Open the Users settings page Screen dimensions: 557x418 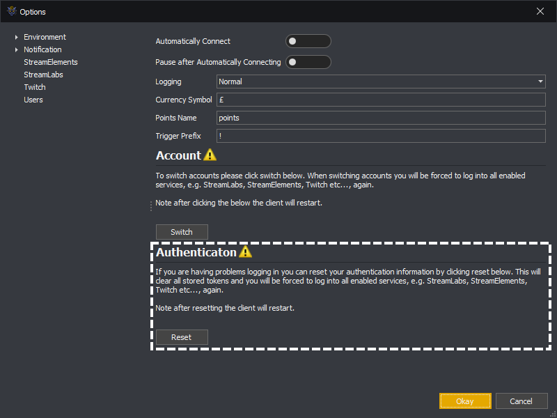coord(33,100)
